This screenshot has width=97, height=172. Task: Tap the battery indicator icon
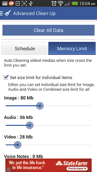tap(75, 3)
